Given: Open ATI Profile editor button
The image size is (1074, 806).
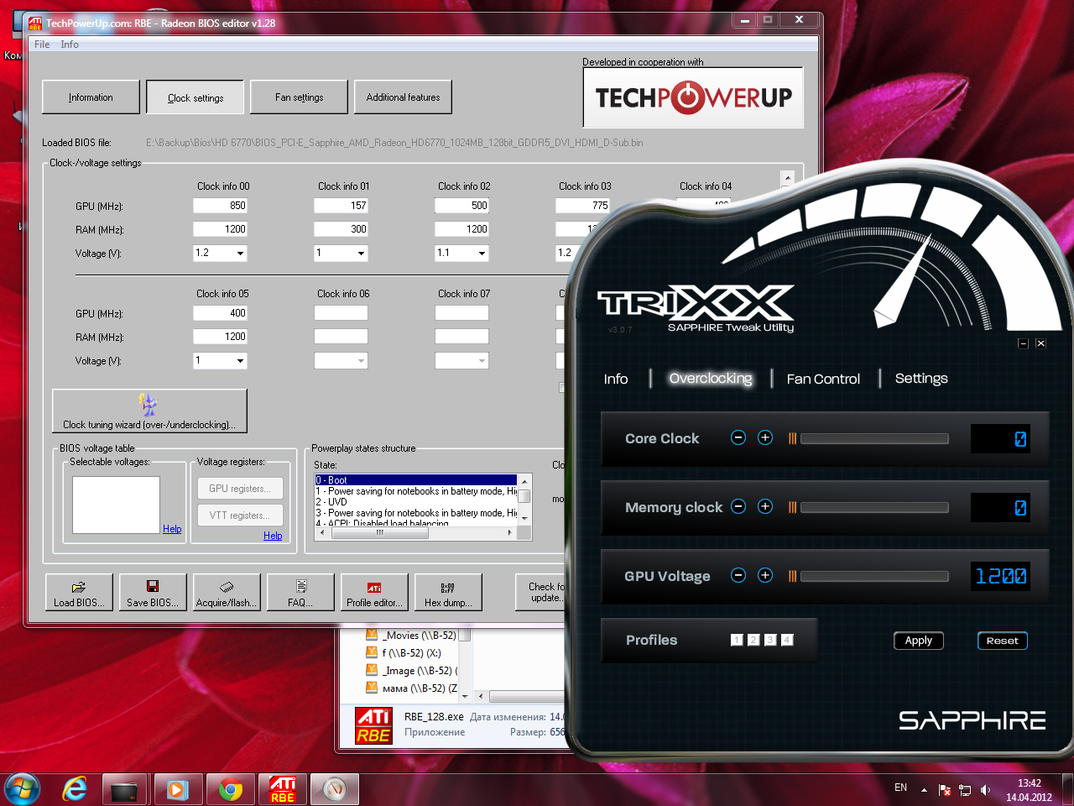Looking at the screenshot, I should [374, 592].
